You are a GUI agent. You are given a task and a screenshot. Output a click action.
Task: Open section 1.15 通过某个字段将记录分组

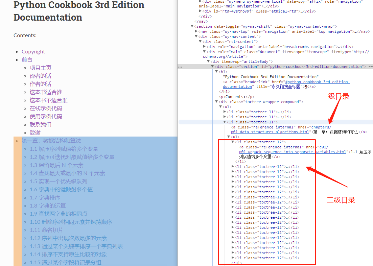[66, 262]
